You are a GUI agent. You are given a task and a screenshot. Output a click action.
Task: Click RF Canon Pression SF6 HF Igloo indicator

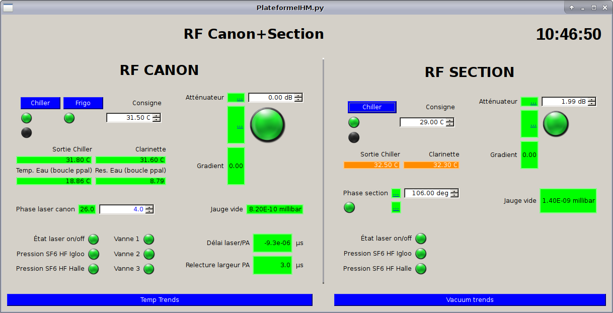click(x=94, y=254)
